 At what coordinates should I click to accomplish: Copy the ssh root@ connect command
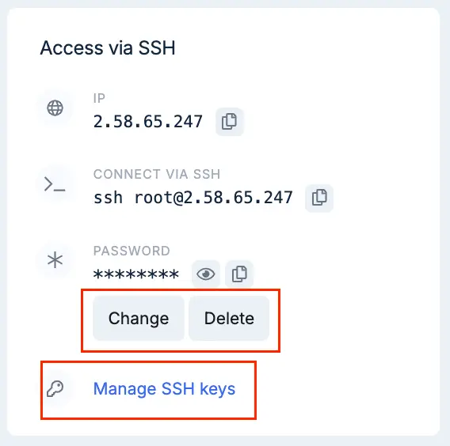pyautogui.click(x=319, y=198)
